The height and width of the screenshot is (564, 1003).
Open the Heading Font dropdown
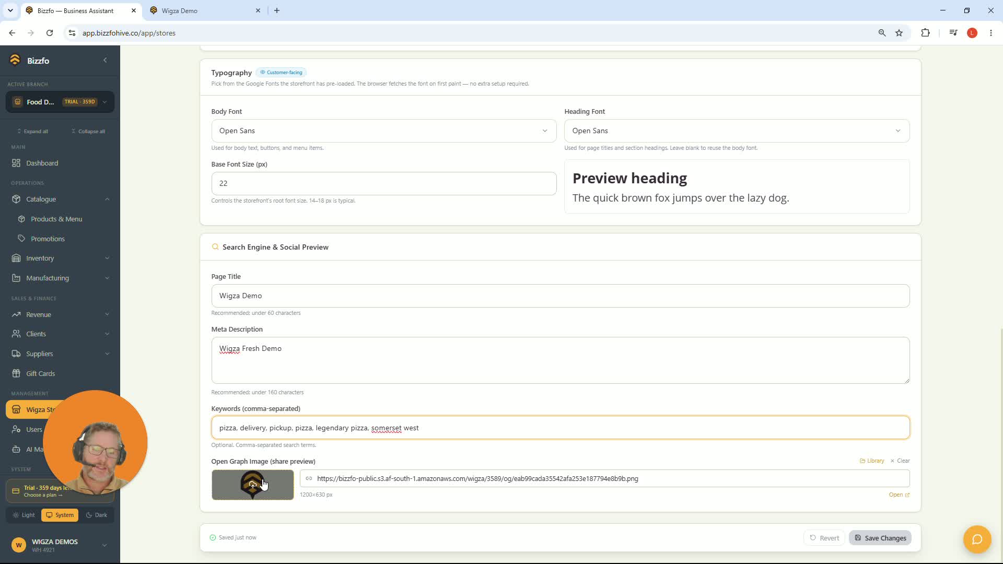[737, 131]
